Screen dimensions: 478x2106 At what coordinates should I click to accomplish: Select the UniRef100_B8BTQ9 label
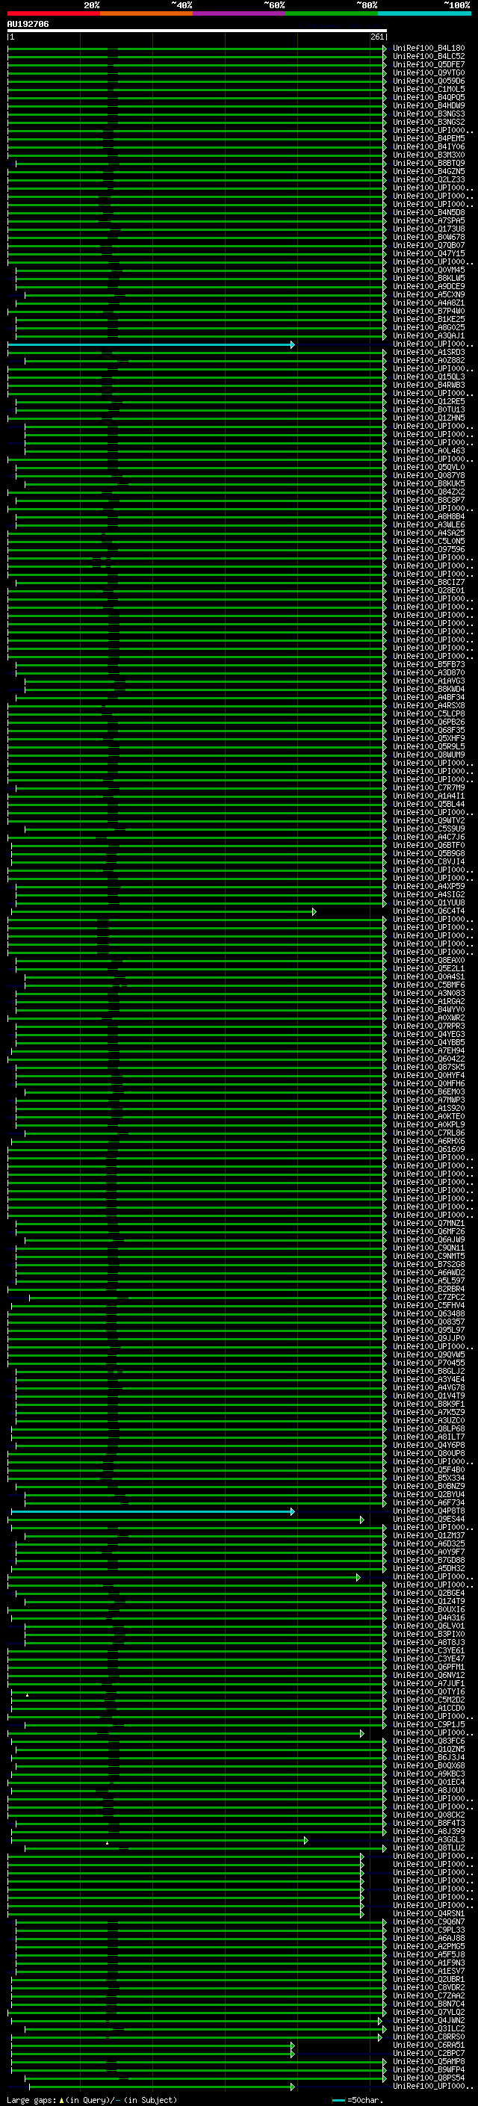(429, 164)
